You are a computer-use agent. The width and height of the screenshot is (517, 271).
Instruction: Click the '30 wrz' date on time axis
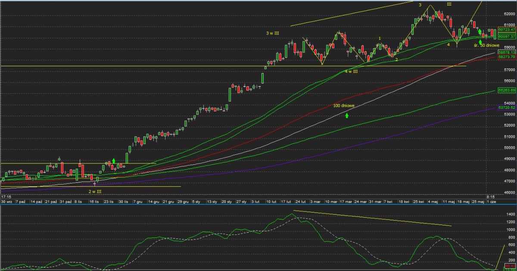tap(6, 201)
